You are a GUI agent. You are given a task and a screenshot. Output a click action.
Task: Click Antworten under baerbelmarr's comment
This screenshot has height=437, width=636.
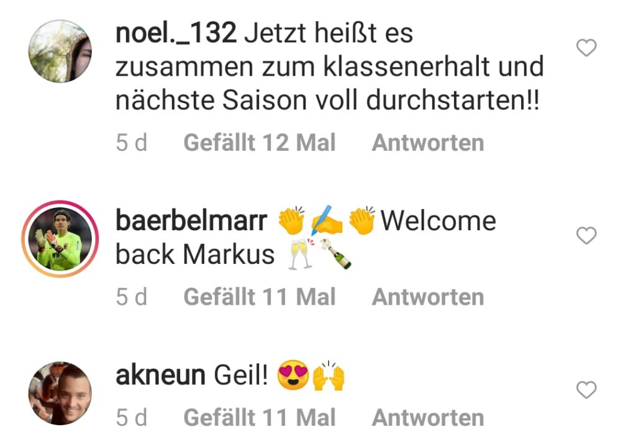click(x=428, y=297)
